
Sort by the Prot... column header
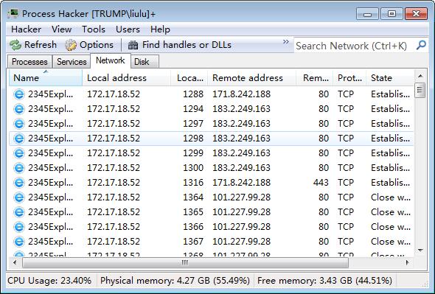349,77
